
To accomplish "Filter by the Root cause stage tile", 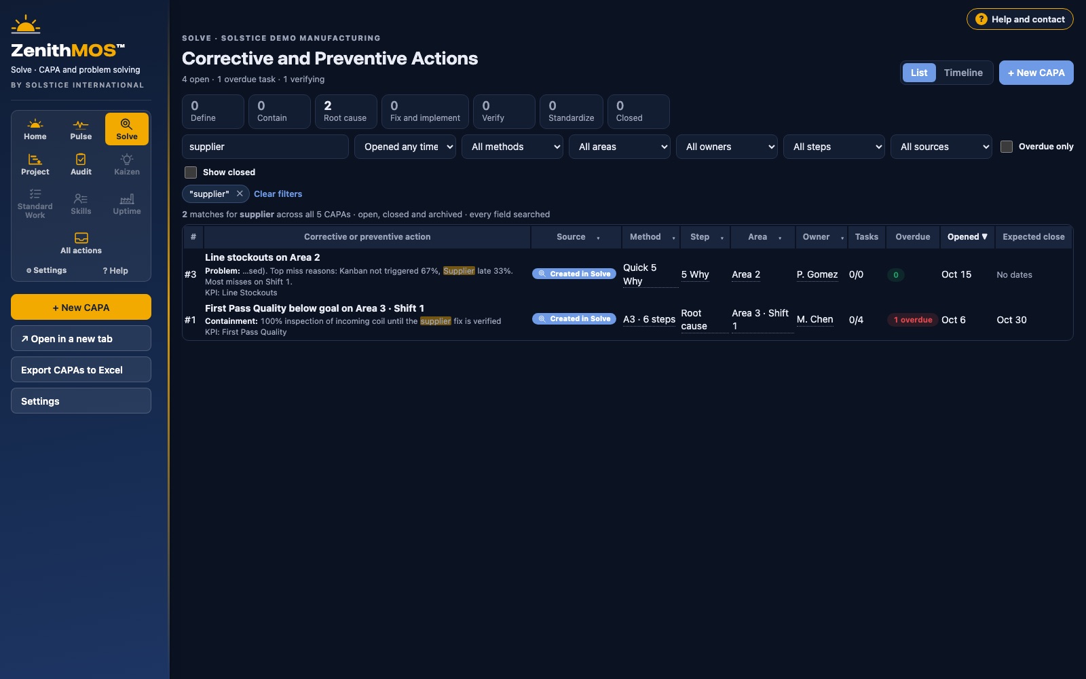I will [345, 111].
